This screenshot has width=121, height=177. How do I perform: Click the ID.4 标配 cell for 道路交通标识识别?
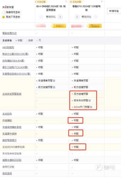point(41,160)
